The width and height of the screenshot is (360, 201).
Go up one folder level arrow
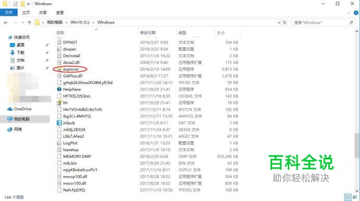[29, 22]
